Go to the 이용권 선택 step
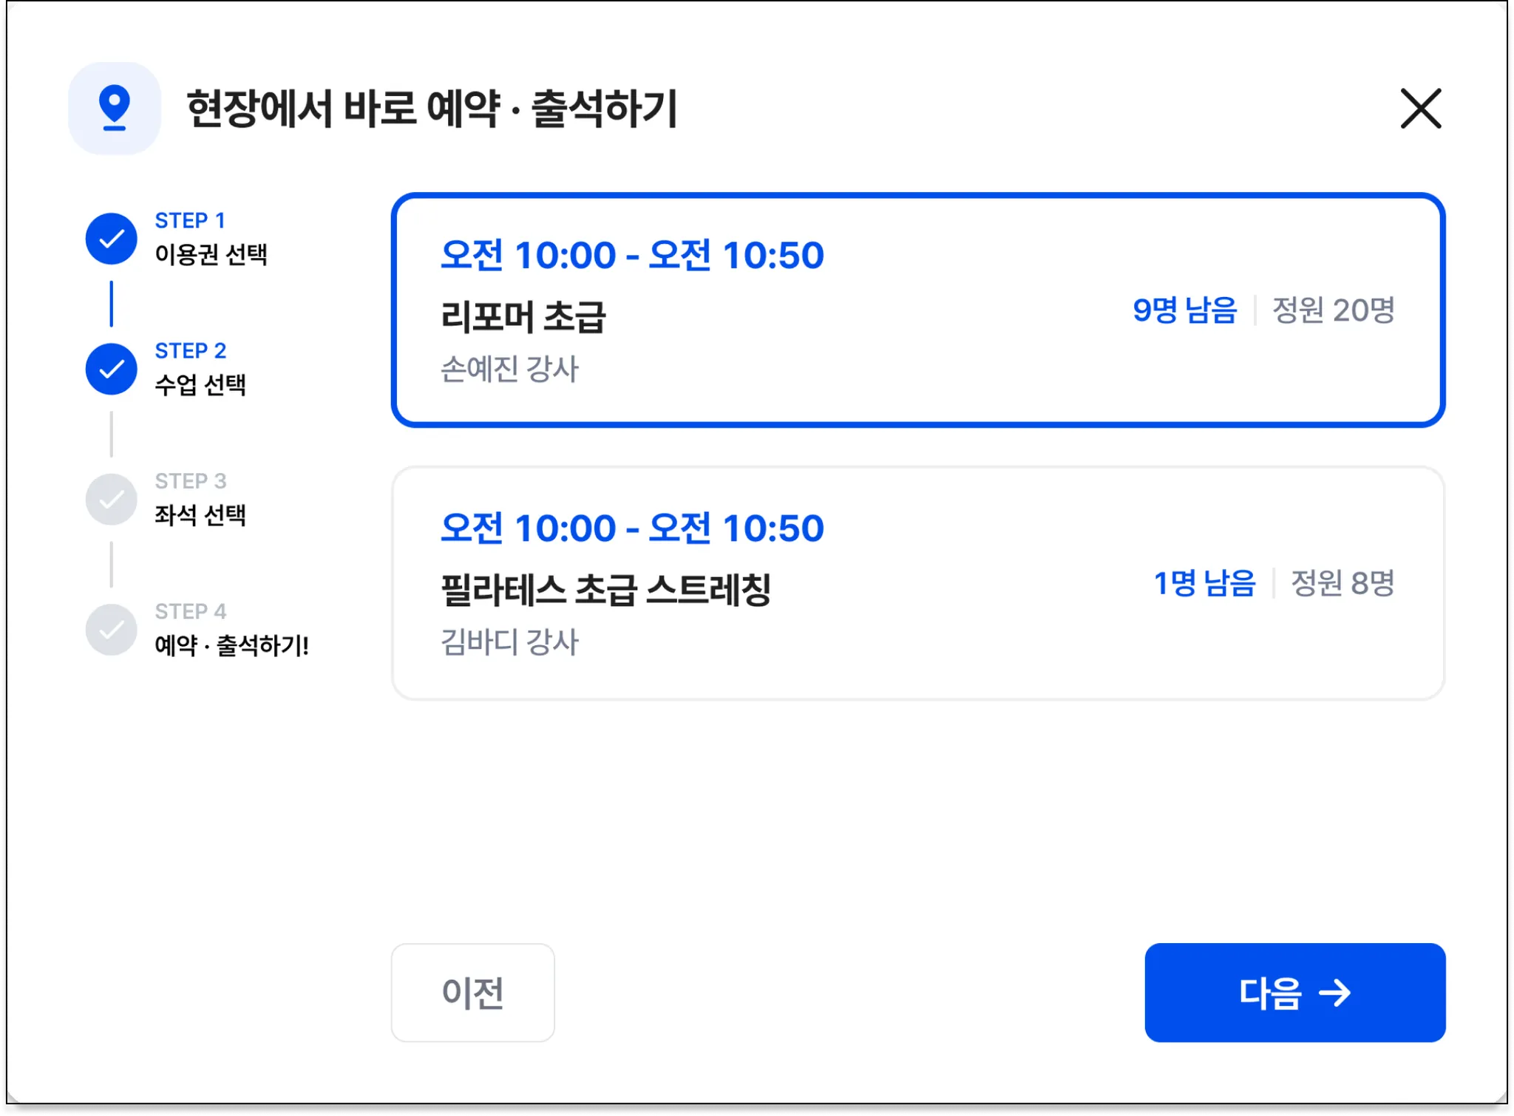 (211, 254)
